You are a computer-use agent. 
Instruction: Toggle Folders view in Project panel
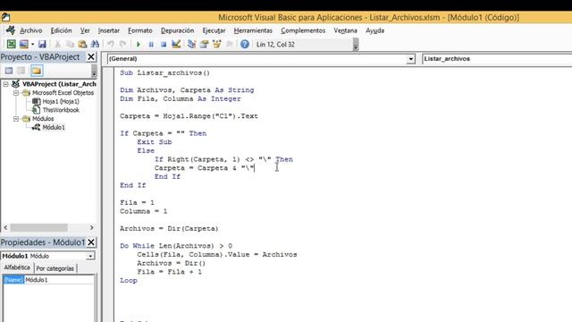[x=37, y=71]
